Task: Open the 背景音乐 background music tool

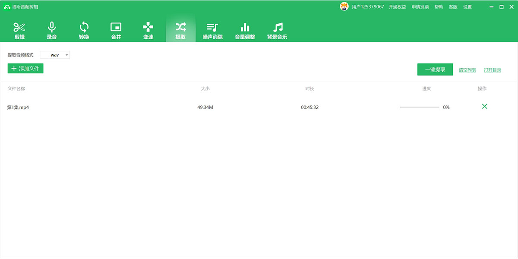Action: [x=277, y=30]
